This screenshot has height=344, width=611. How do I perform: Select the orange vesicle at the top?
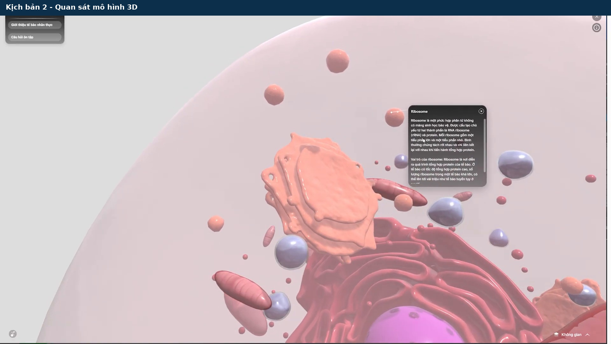click(x=338, y=61)
